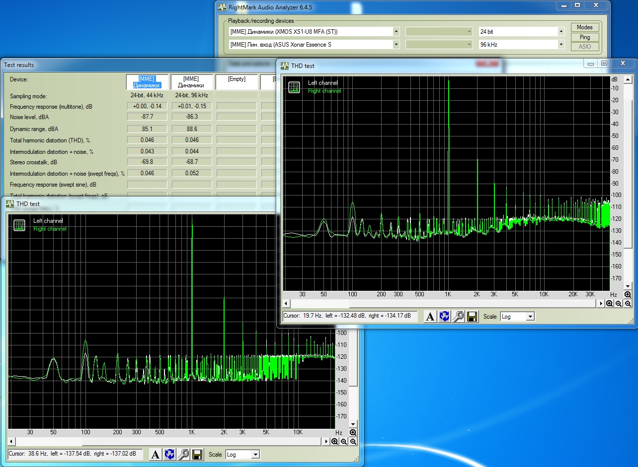This screenshot has height=467, width=638.
Task: Click the magnifier icon beside the Hz label in the 19.7 Hz THD window
Action: click(628, 294)
